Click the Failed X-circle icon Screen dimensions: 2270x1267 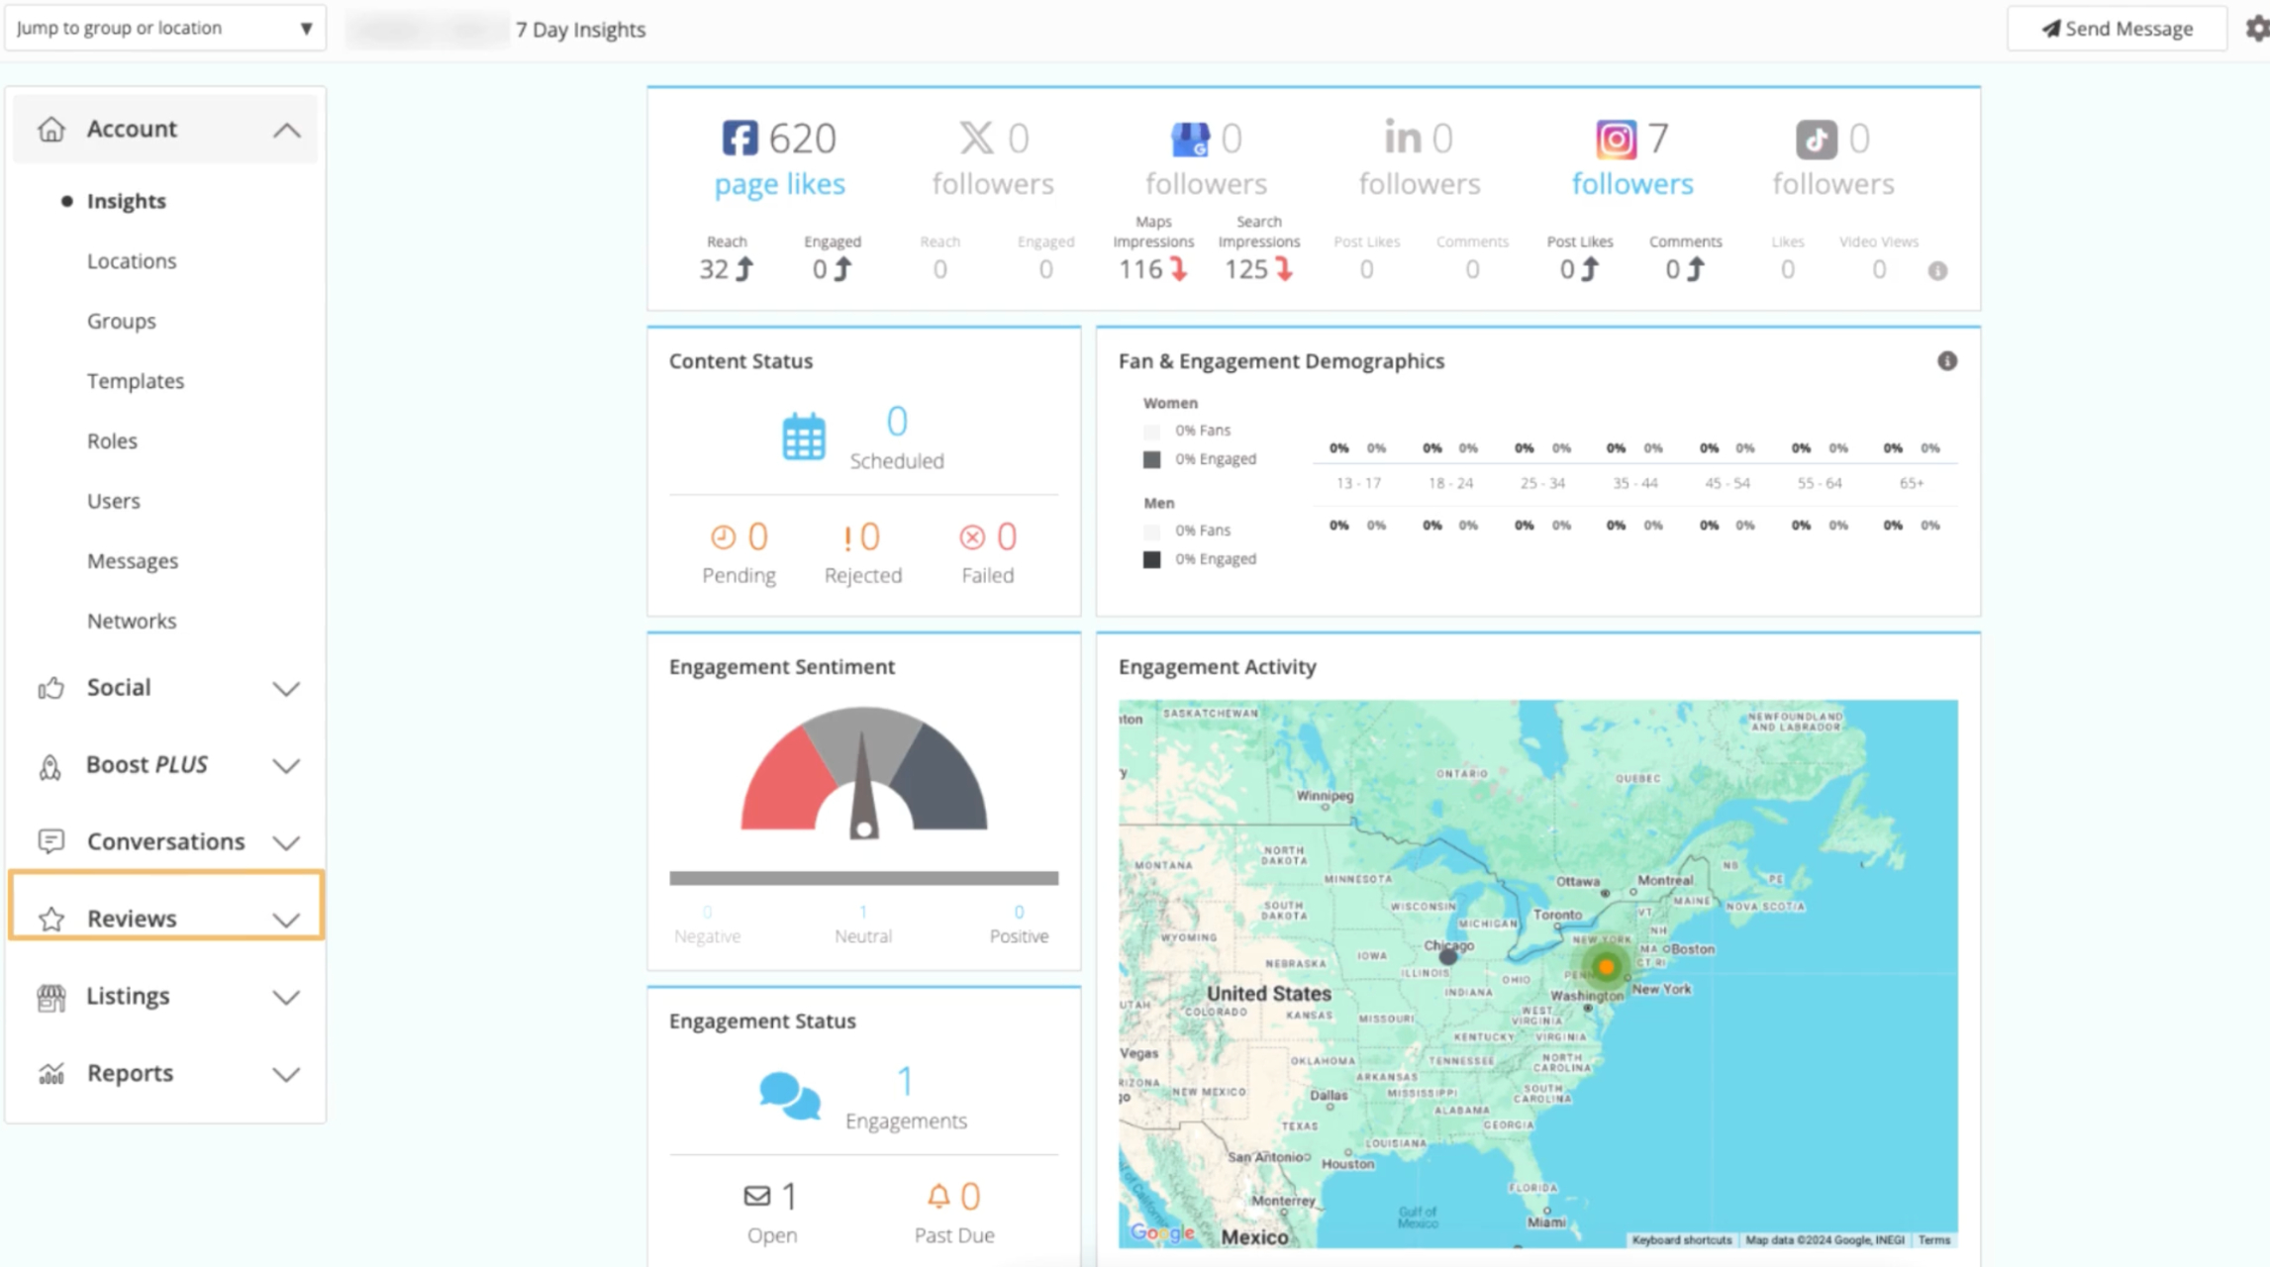pyautogui.click(x=972, y=537)
